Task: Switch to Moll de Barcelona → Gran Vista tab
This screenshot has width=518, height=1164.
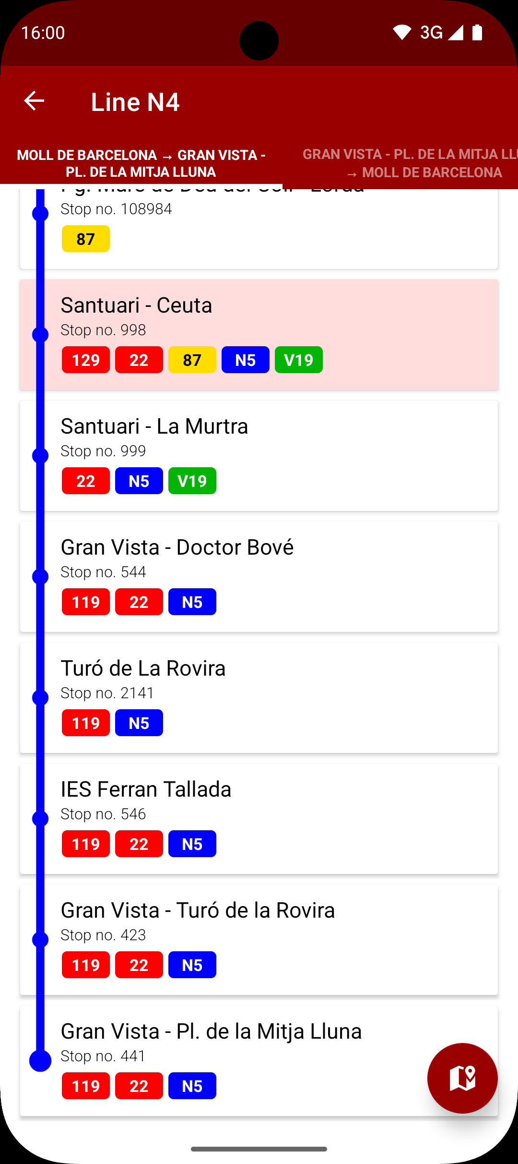Action: [141, 163]
